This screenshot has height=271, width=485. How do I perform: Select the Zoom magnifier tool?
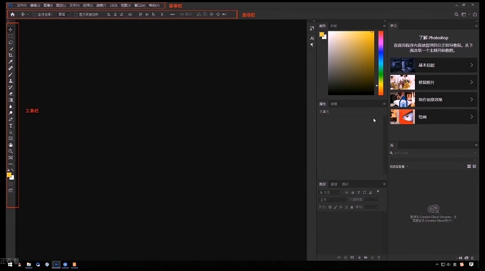coord(11,151)
